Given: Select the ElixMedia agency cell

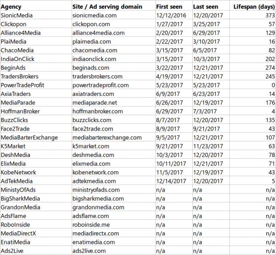Looking at the screenshot, I should pyautogui.click(x=36, y=164).
